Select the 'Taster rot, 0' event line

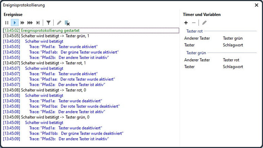(91, 90)
